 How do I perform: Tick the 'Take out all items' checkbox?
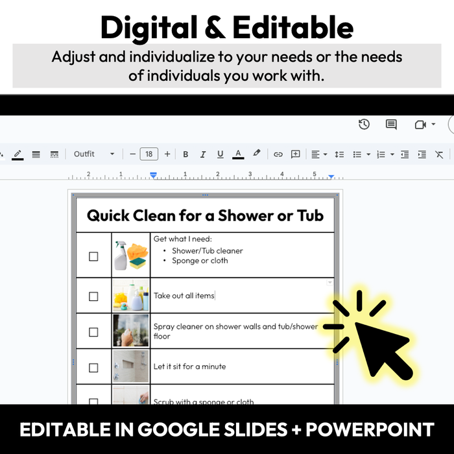[93, 296]
